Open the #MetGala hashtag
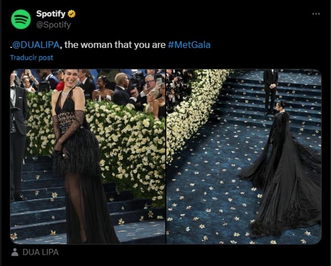This screenshot has height=266, width=331. coord(189,45)
